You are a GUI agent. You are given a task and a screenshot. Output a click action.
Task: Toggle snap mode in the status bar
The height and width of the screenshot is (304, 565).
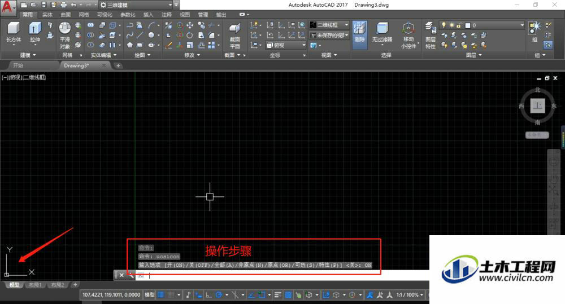click(x=171, y=295)
